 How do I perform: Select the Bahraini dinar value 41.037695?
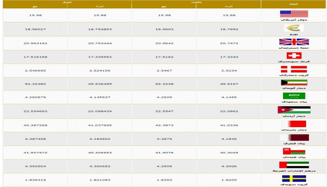(100, 125)
